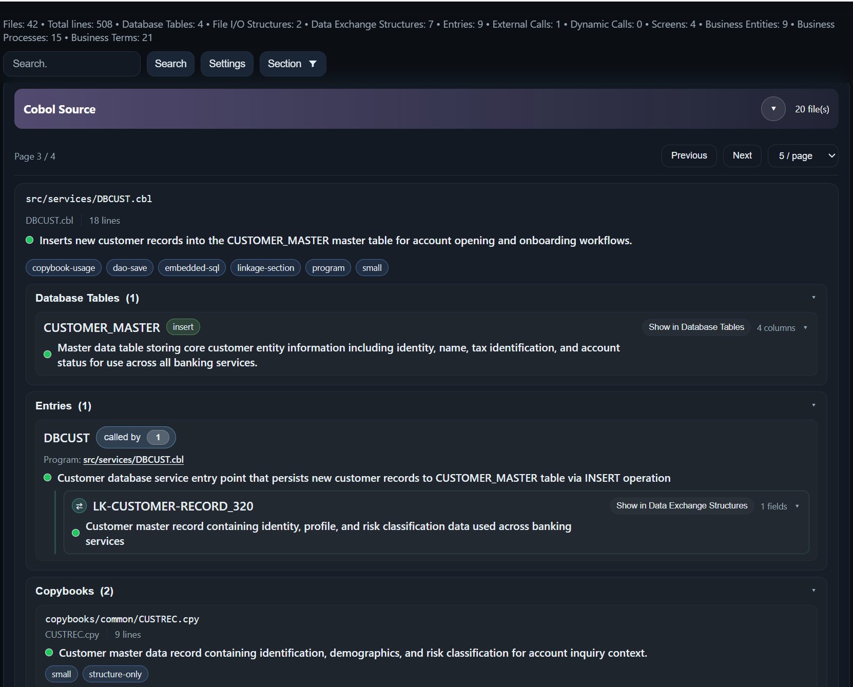The width and height of the screenshot is (853, 687).
Task: Open the Section filter dropdown
Action: point(293,64)
